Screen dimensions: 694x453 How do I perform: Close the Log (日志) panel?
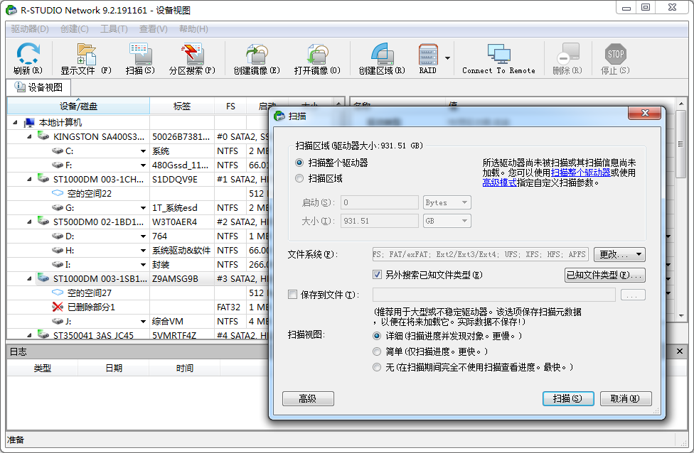(679, 351)
